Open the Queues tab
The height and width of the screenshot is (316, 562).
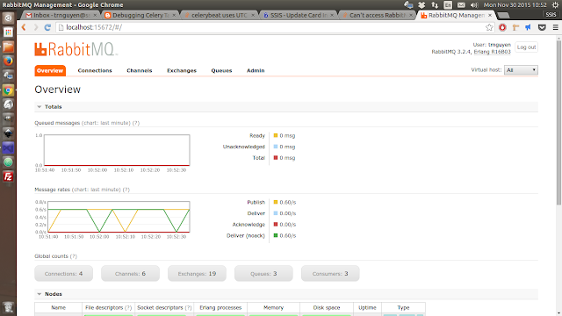pyautogui.click(x=221, y=70)
